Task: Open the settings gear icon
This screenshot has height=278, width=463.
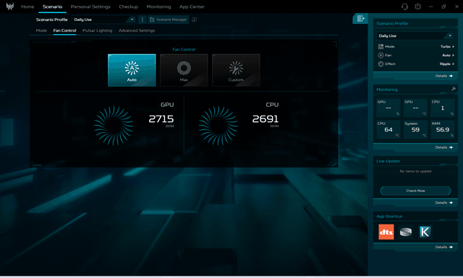Action: pos(418,6)
